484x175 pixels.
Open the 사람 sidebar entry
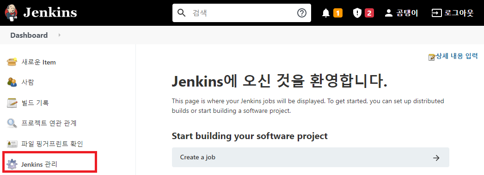27,82
